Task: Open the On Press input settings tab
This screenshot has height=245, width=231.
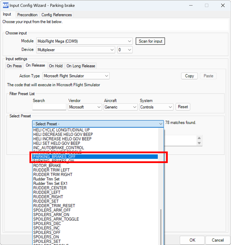Action: coord(14,66)
